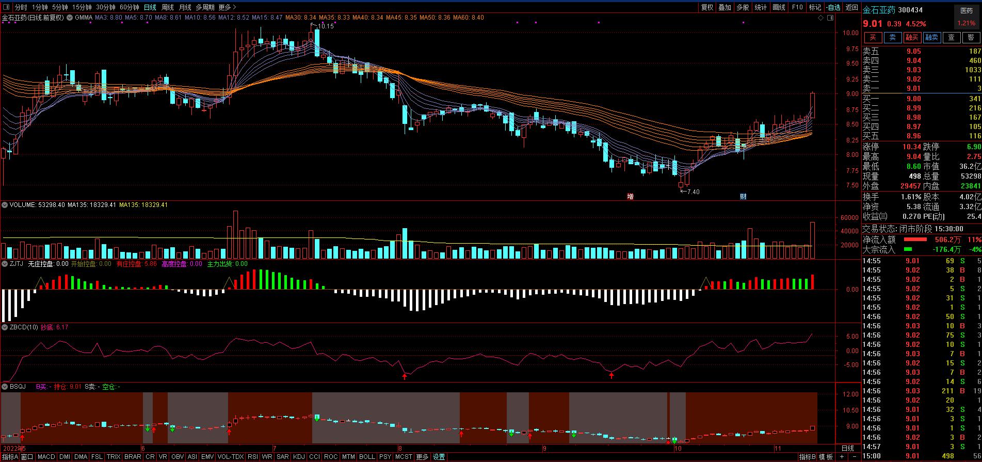
Task: Toggle the -自选 watchlist button
Action: click(833, 7)
